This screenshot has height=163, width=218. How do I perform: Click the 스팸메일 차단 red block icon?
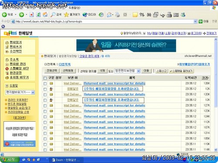(7, 69)
